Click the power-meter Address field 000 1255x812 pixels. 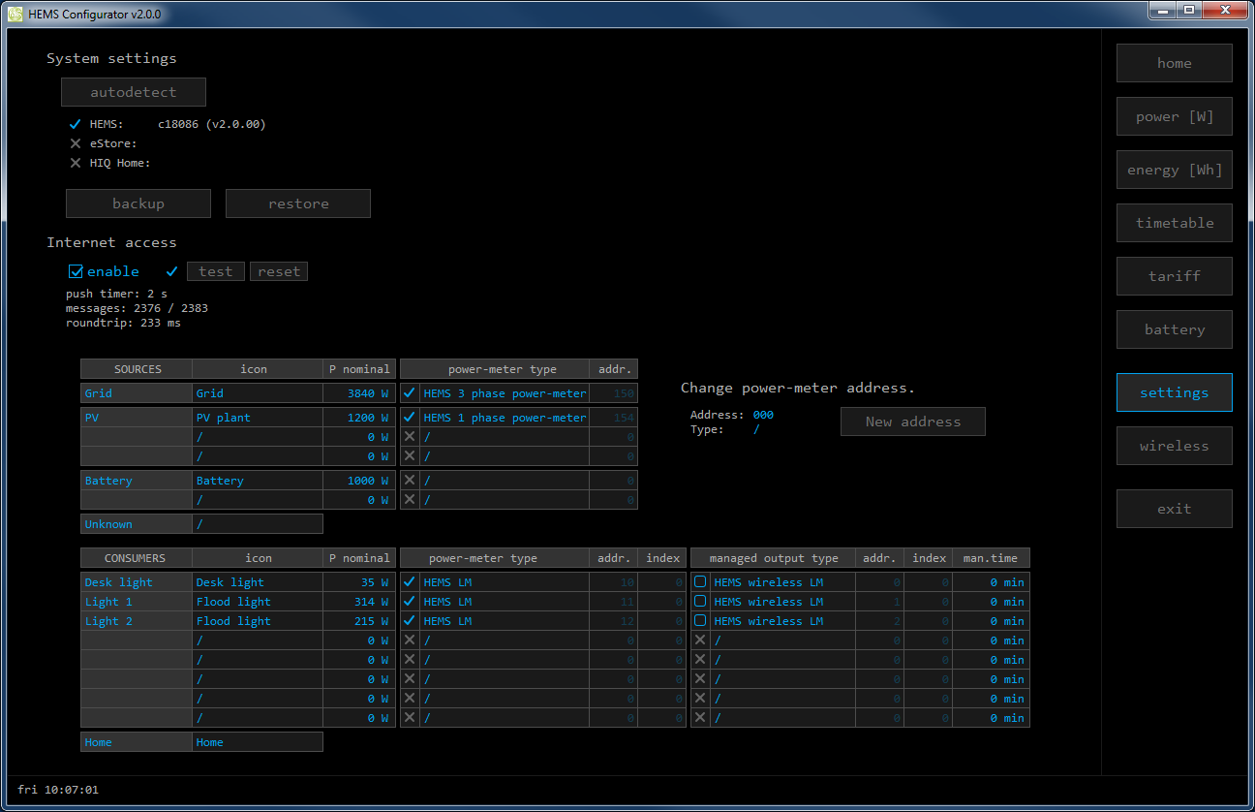[x=763, y=415]
